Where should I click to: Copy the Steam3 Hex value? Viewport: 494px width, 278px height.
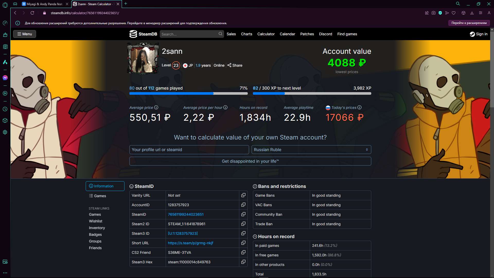tap(243, 262)
